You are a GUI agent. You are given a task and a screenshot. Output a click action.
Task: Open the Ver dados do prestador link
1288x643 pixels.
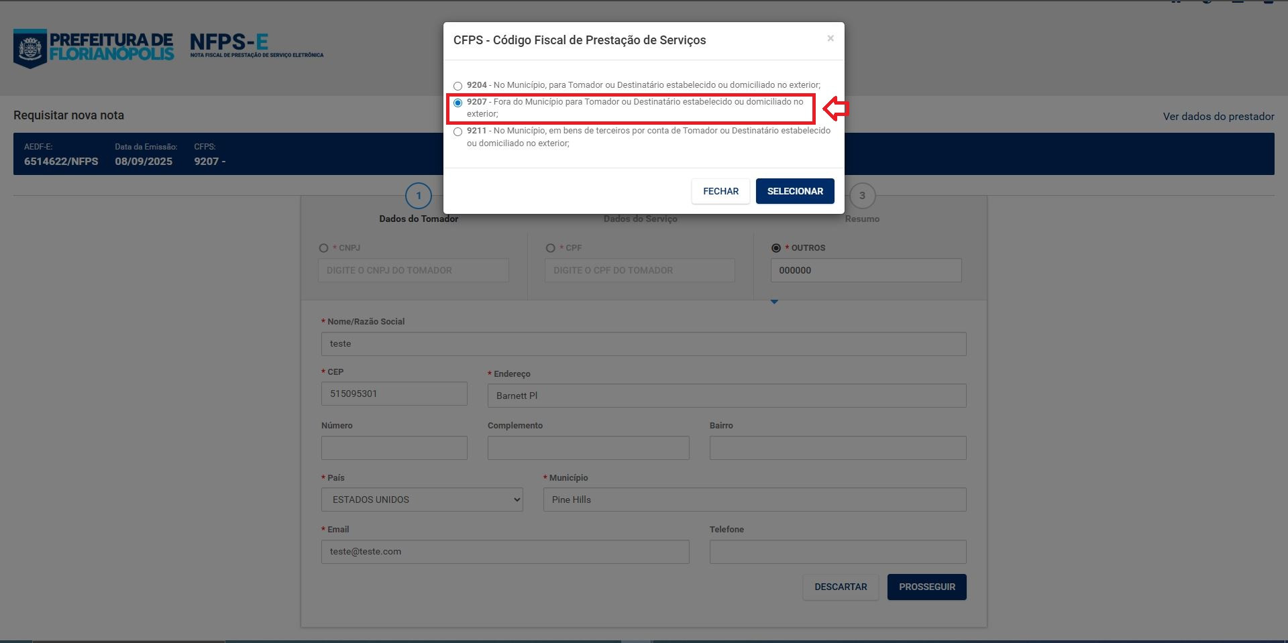click(1218, 117)
